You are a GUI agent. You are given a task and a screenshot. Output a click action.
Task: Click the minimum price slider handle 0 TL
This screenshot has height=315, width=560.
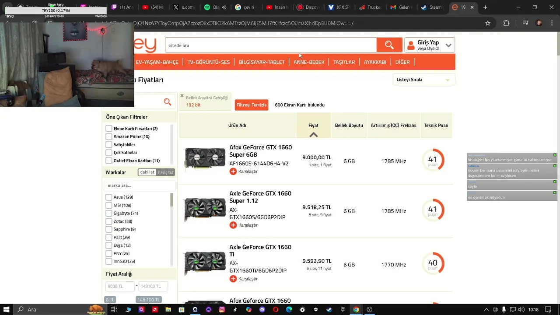110,300
